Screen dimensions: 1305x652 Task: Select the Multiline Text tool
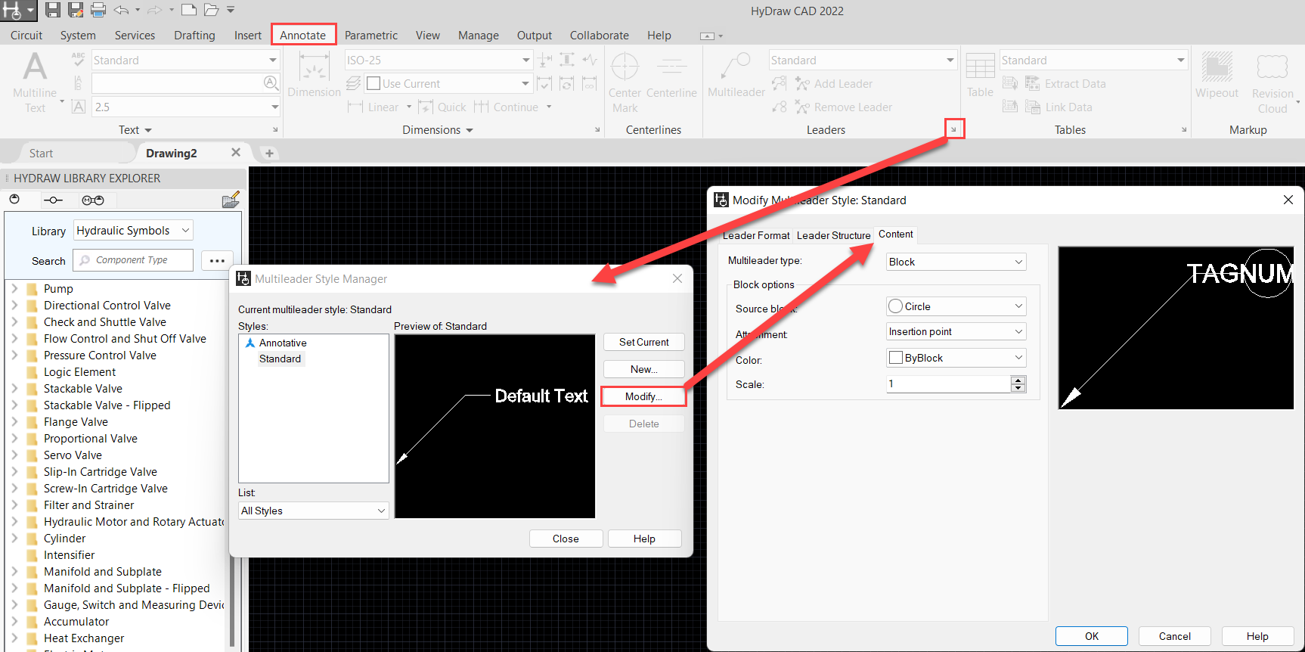point(35,82)
